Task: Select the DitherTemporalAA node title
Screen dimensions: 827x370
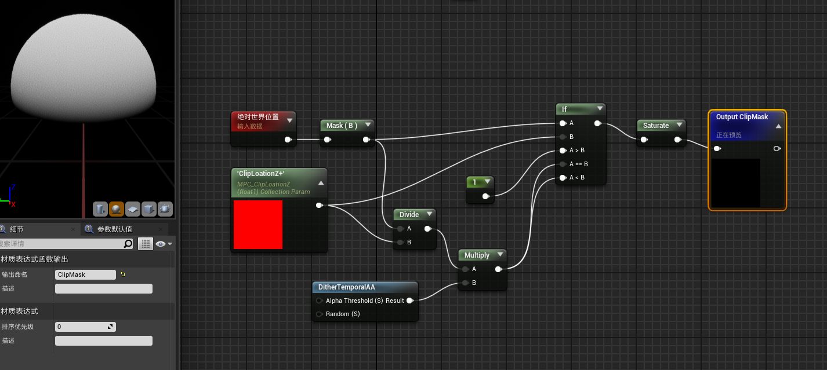Action: [347, 287]
